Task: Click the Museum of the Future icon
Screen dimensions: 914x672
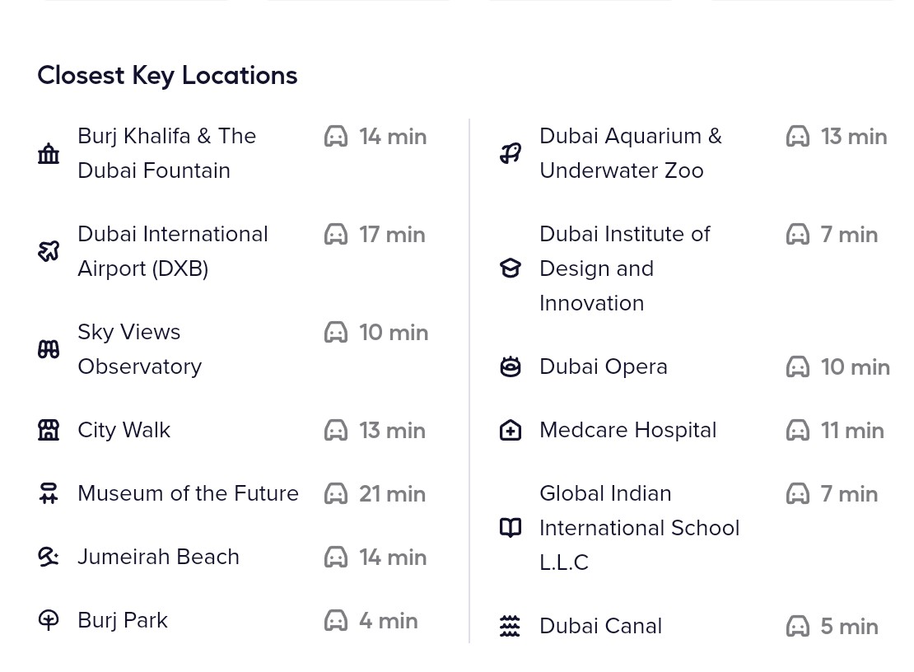Action: coord(49,493)
